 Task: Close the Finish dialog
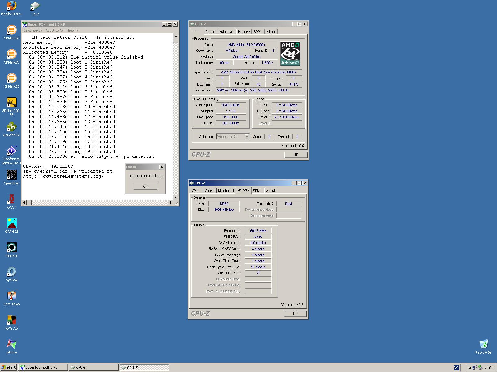click(x=162, y=167)
